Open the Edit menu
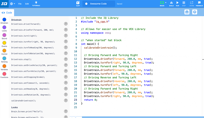 tap(27, 4)
